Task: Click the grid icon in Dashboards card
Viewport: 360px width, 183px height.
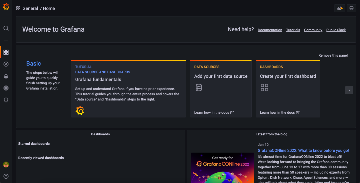Action: click(264, 88)
